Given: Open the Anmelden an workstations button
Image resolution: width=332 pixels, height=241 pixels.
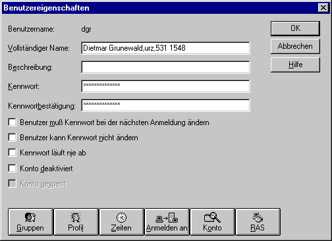Looking at the screenshot, I should [x=167, y=222].
